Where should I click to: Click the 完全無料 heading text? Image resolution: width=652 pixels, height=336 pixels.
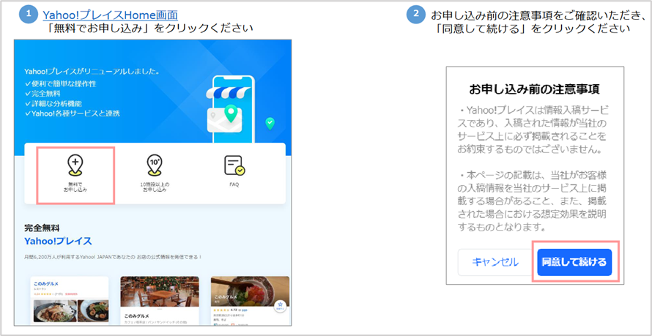[42, 228]
